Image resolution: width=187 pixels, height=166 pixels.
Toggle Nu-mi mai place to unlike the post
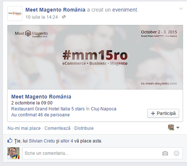click(x=24, y=128)
